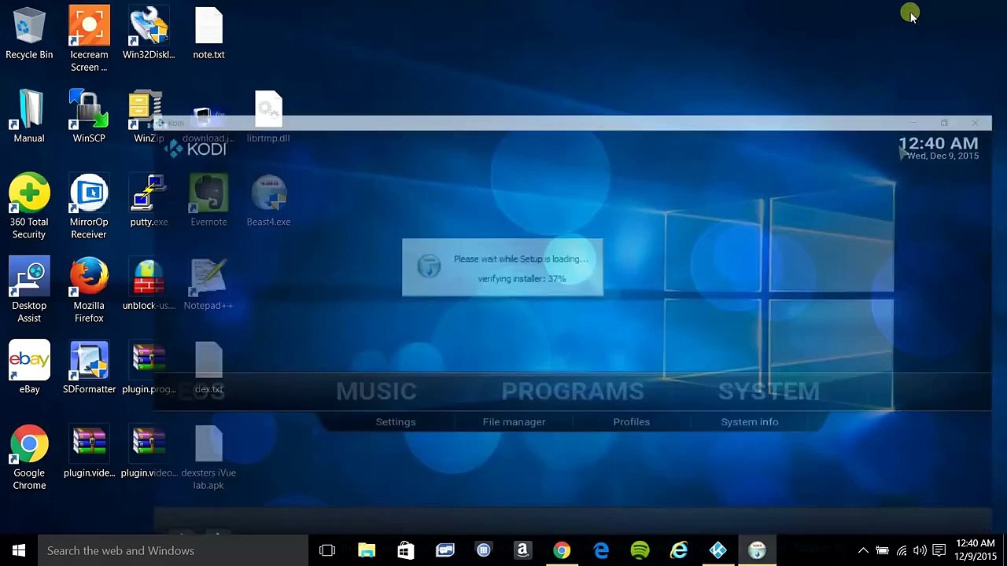Click the Kodi logo in window header
The height and width of the screenshot is (566, 1007).
click(x=195, y=149)
